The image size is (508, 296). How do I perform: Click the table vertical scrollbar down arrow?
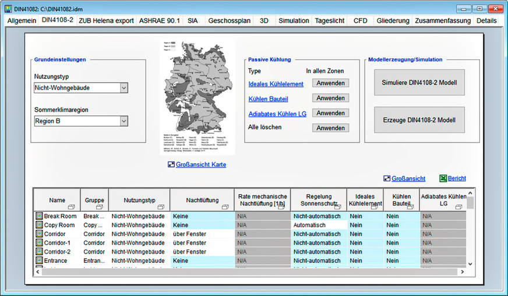(x=471, y=263)
